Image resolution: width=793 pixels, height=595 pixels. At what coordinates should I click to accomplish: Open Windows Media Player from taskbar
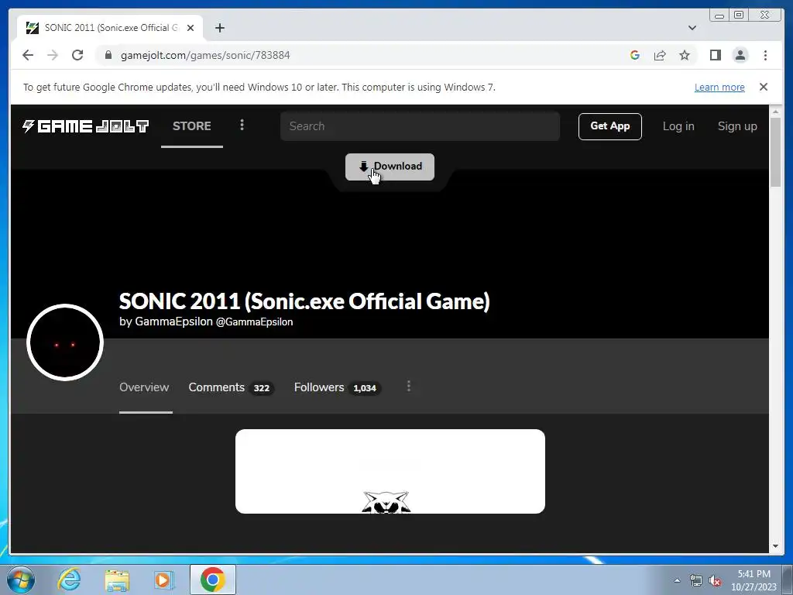[163, 580]
